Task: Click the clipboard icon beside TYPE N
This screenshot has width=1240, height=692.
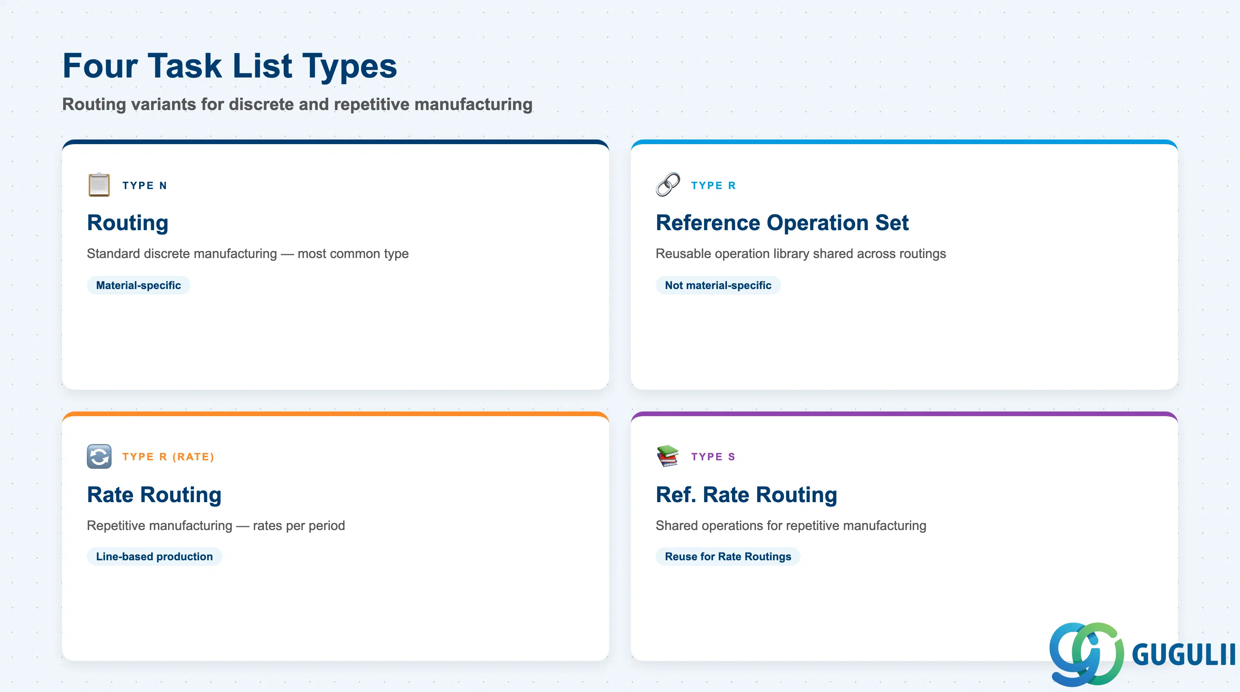Action: 99,185
